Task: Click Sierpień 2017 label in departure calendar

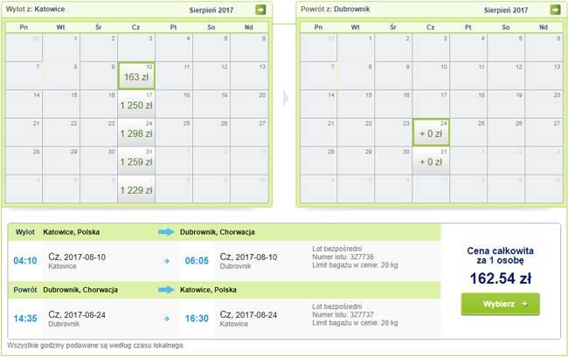Action: [x=218, y=10]
